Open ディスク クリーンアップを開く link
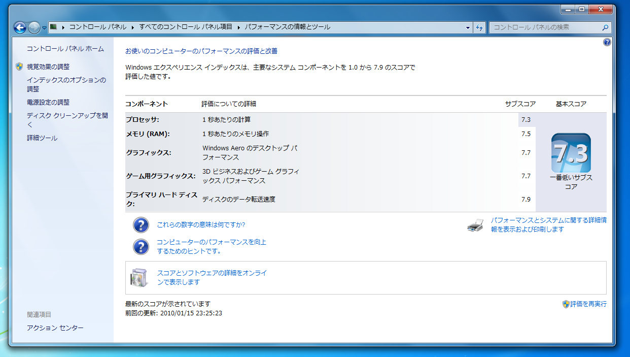Image resolution: width=630 pixels, height=357 pixels. (x=67, y=120)
